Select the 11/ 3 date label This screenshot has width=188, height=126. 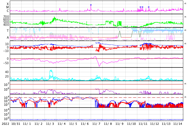[x=50, y=124]
